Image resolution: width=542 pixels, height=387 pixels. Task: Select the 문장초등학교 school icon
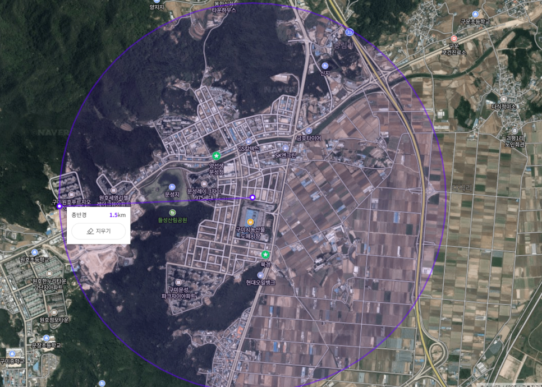(47, 338)
